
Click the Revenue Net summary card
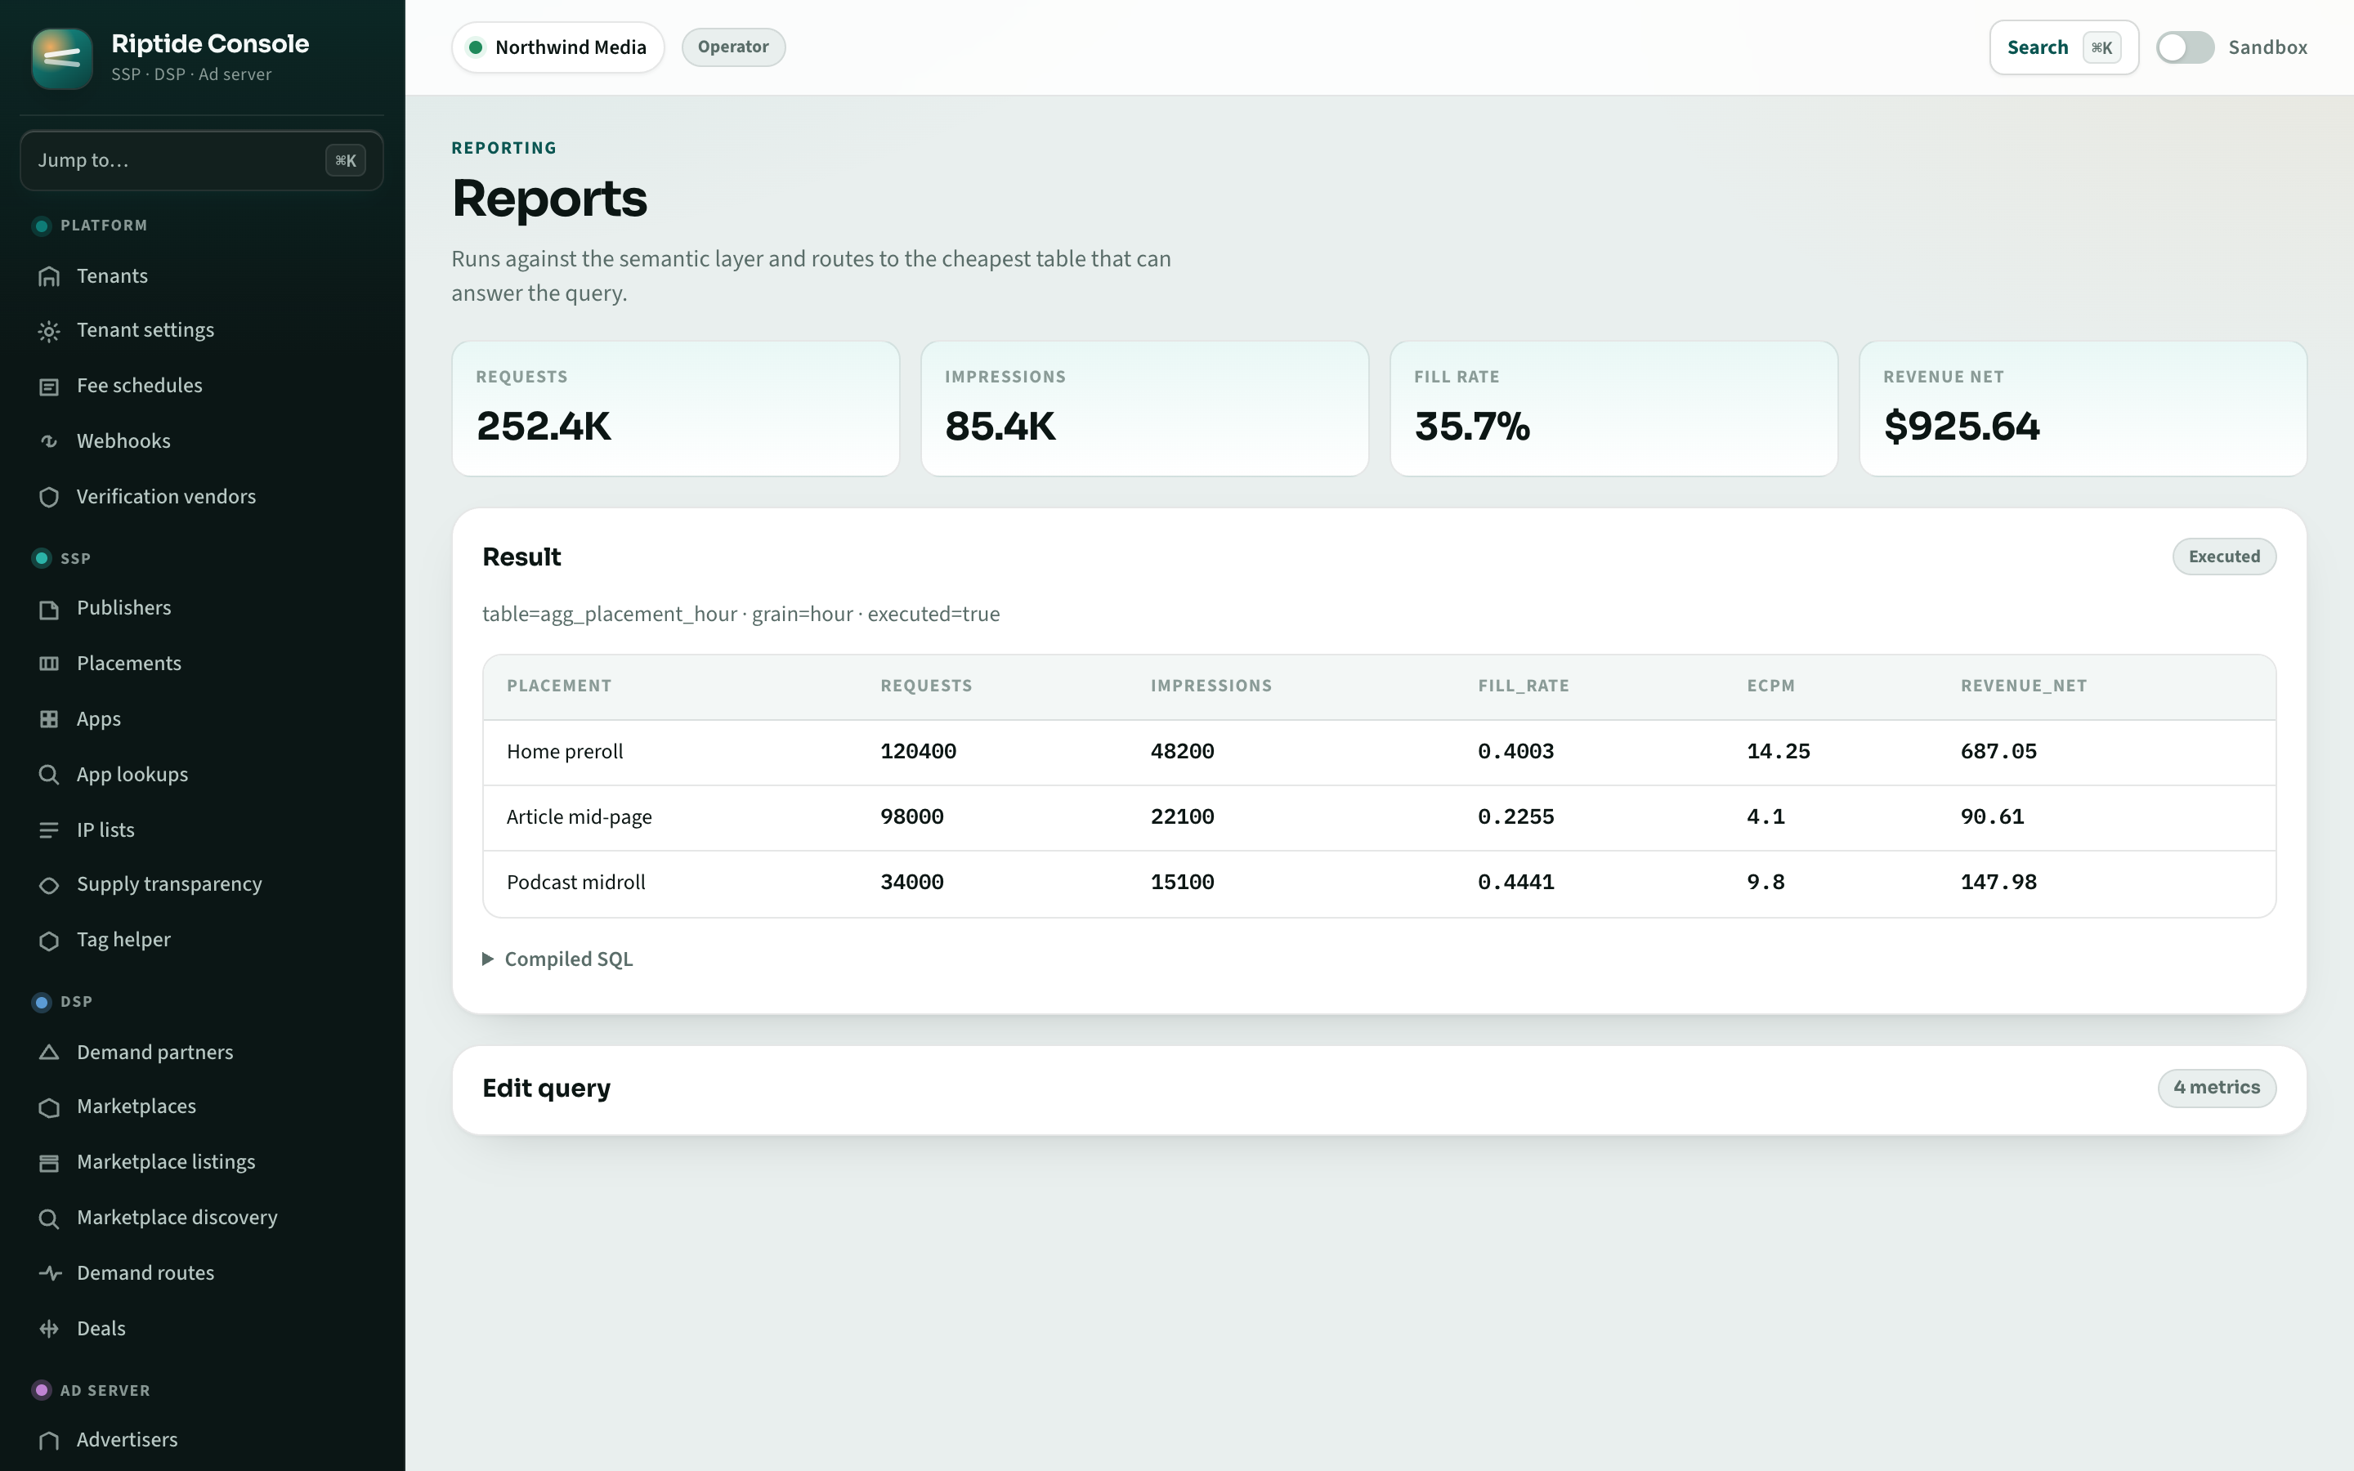pyautogui.click(x=2083, y=409)
